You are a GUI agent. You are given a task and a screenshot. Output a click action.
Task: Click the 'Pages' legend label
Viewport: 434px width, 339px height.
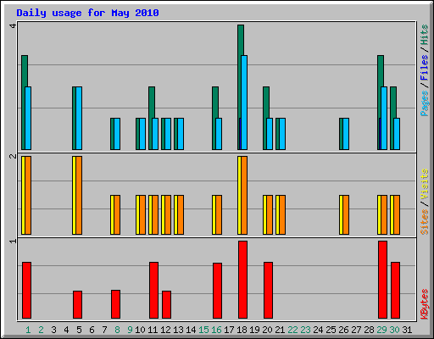[425, 103]
